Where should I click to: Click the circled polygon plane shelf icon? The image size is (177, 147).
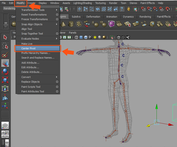pos(79,24)
